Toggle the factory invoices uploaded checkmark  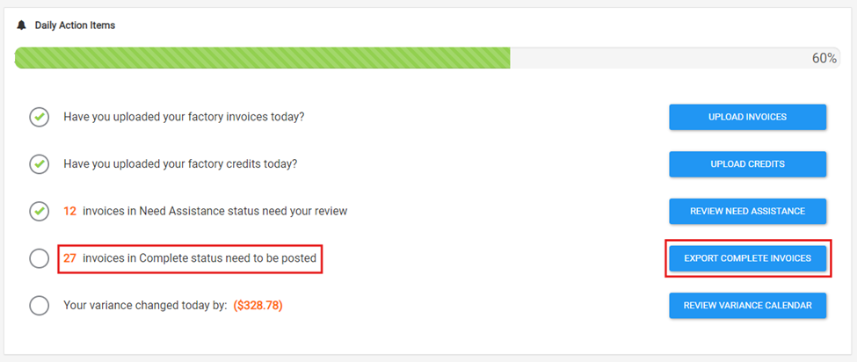[x=40, y=117]
